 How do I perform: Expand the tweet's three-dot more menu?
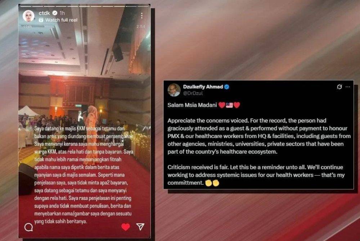[x=348, y=87]
